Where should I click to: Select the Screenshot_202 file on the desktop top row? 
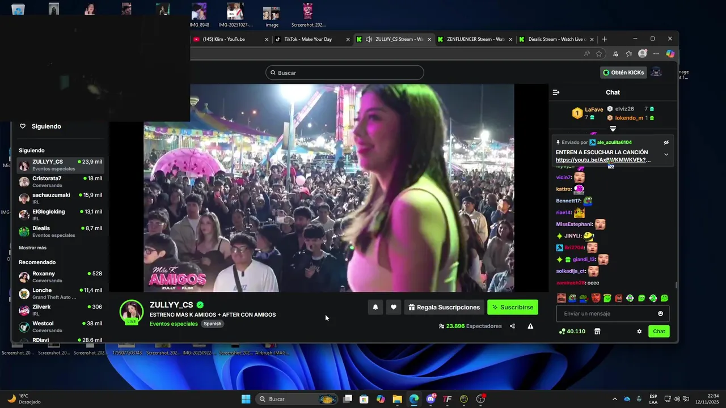pos(308,15)
